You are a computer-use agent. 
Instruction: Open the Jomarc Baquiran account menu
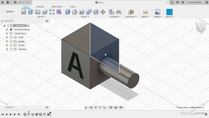[x=195, y=2]
